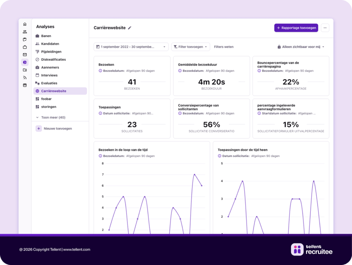The width and height of the screenshot is (352, 265).
Task: Click Nieuwe toevoegen in the sidebar
Action: click(x=54, y=129)
